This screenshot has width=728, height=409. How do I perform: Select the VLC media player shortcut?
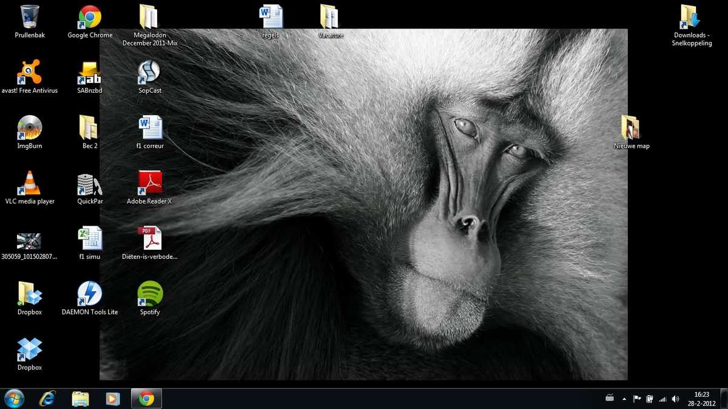[29, 183]
